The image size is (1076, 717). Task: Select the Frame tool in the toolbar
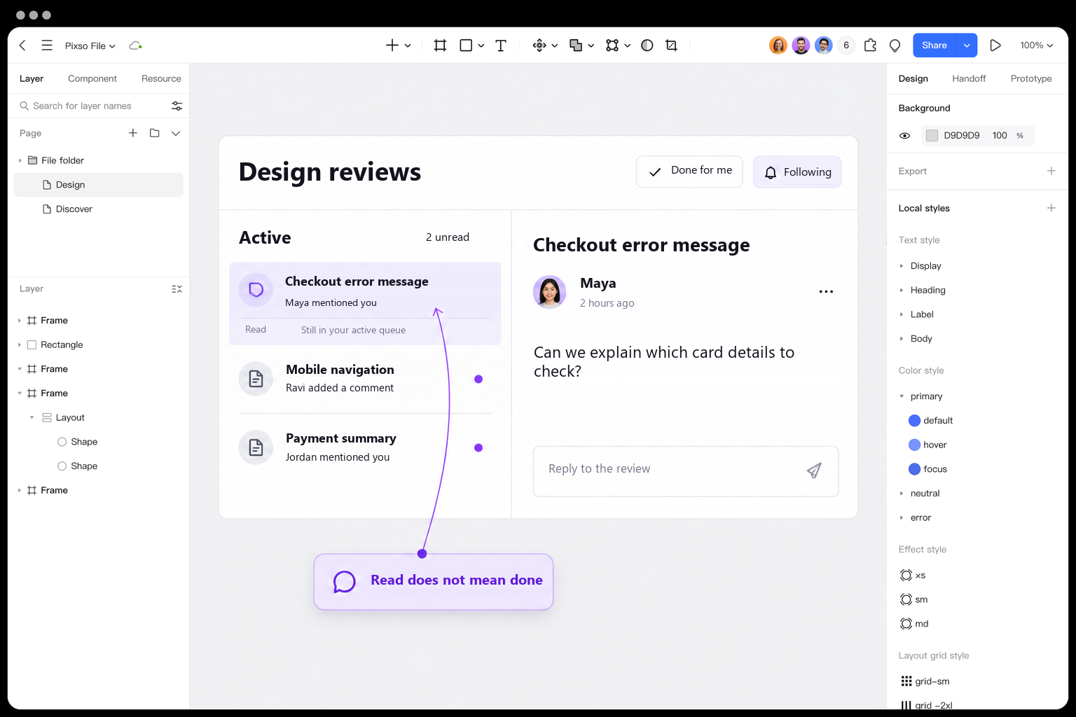[440, 46]
